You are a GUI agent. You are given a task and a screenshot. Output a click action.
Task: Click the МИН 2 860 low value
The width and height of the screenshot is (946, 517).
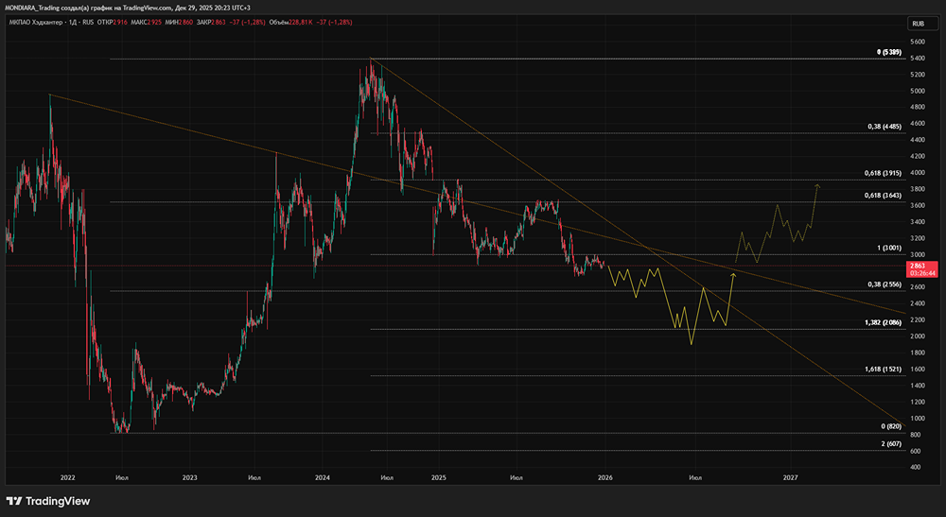[x=179, y=23]
